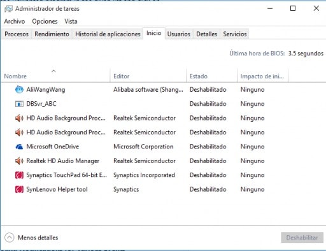
Task: Select the SynLenovo Helper tool entry name
Action: (57, 189)
